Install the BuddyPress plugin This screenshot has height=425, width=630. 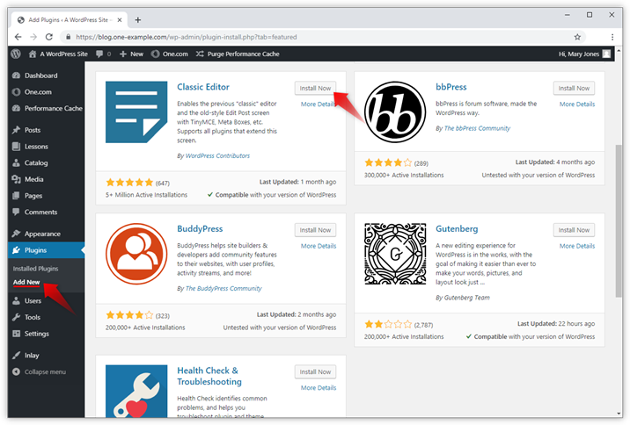coord(315,230)
